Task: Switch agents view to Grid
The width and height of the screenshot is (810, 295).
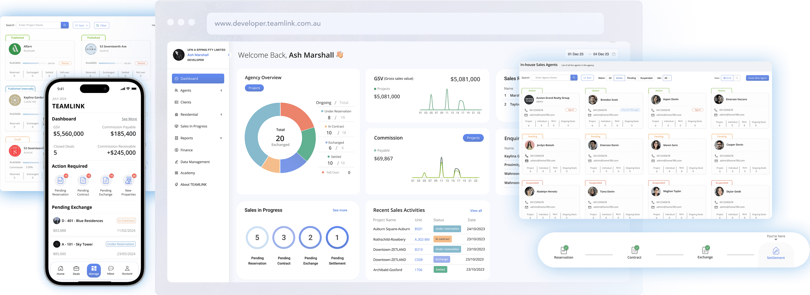Action: click(x=727, y=78)
